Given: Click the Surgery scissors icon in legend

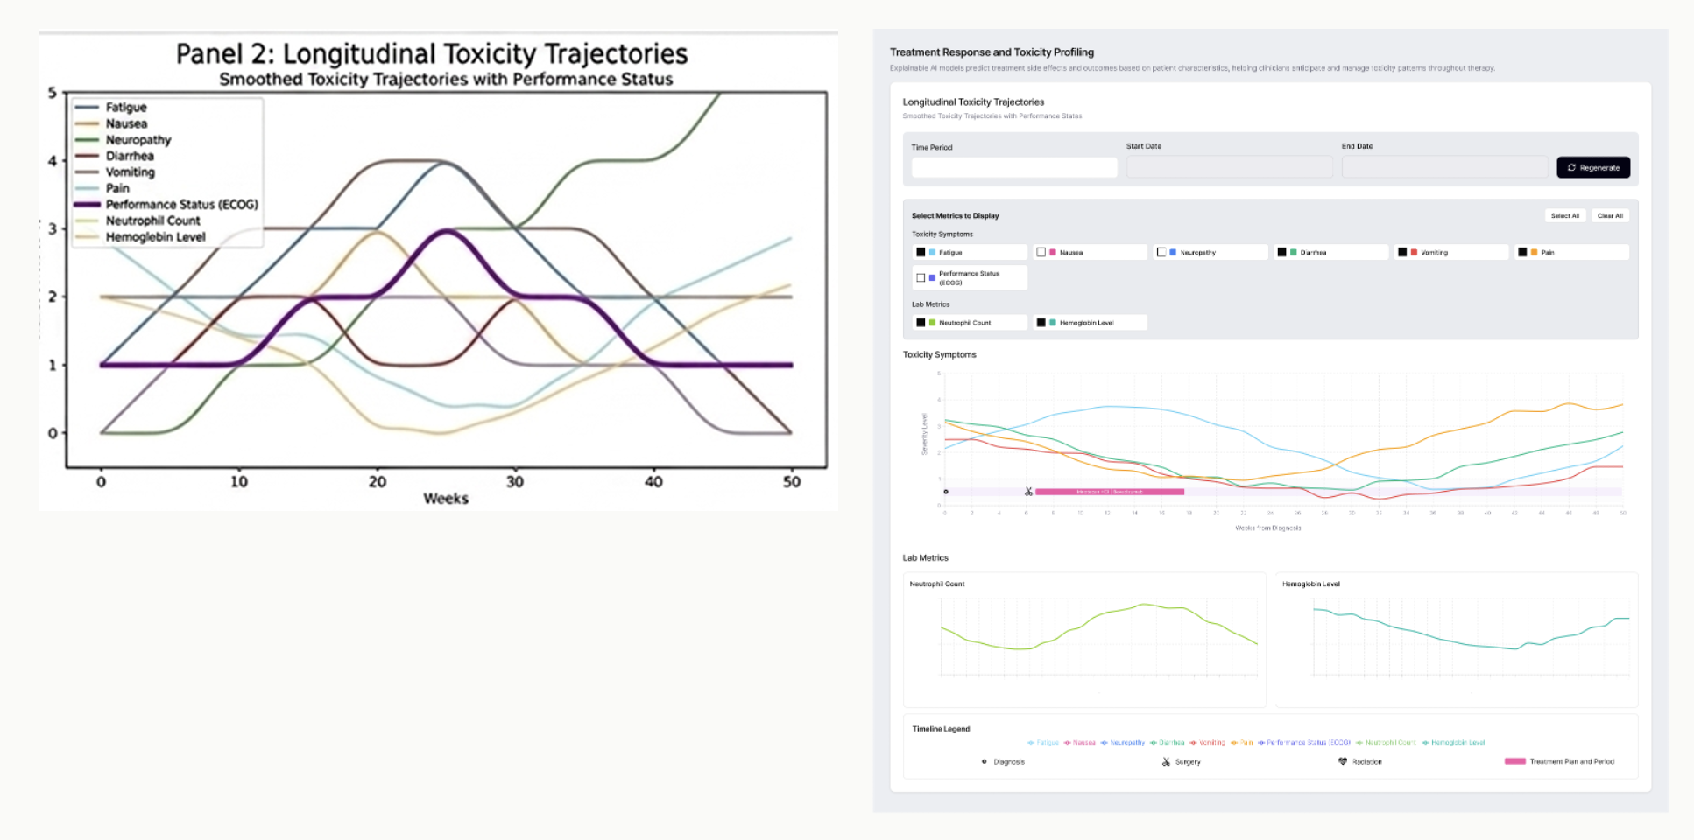Looking at the screenshot, I should click(1166, 762).
